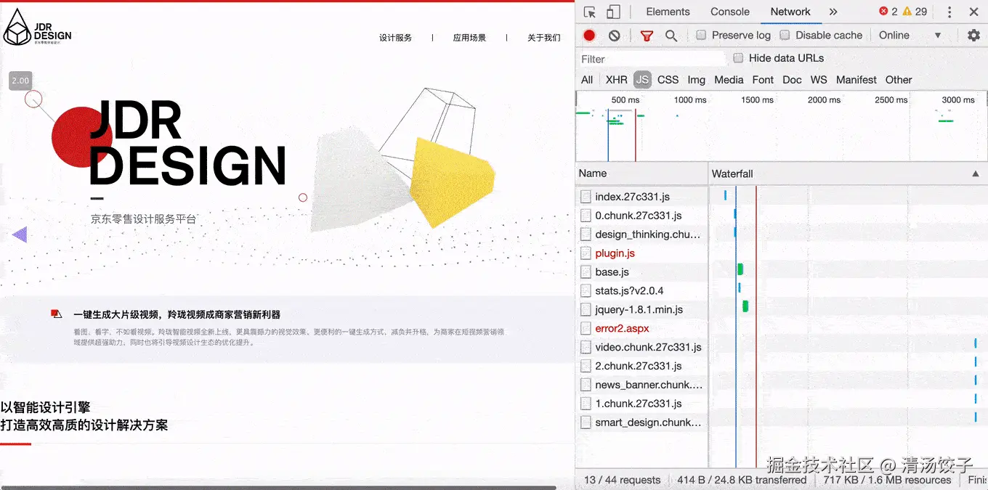
Task: Filter requests by XHR
Action: 616,80
